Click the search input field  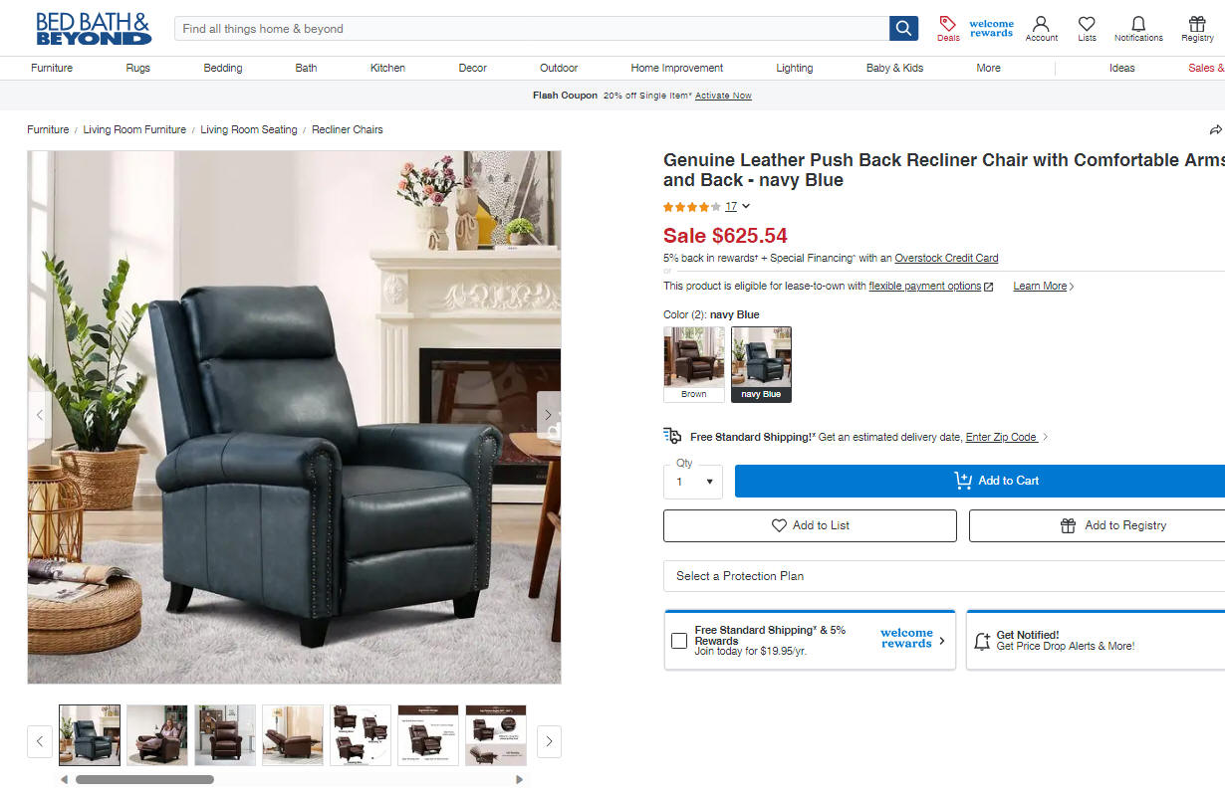coord(532,29)
